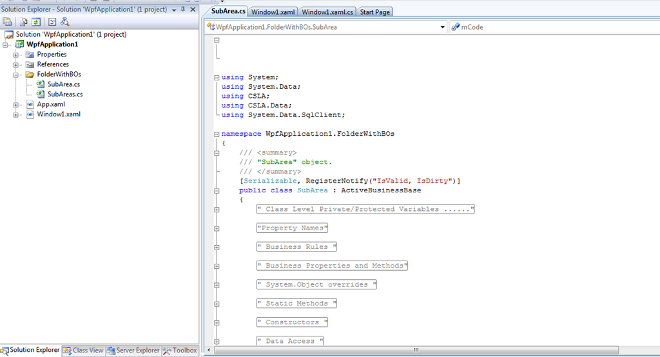
Task: Expand System.Object overrides region toggle
Action: [217, 285]
